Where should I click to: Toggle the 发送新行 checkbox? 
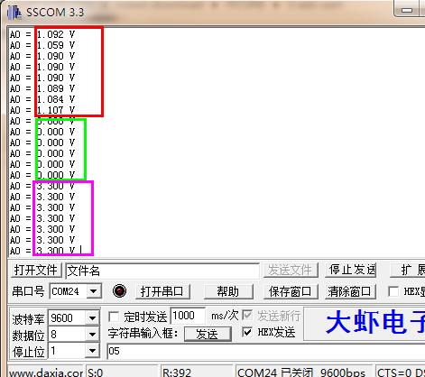(247, 316)
